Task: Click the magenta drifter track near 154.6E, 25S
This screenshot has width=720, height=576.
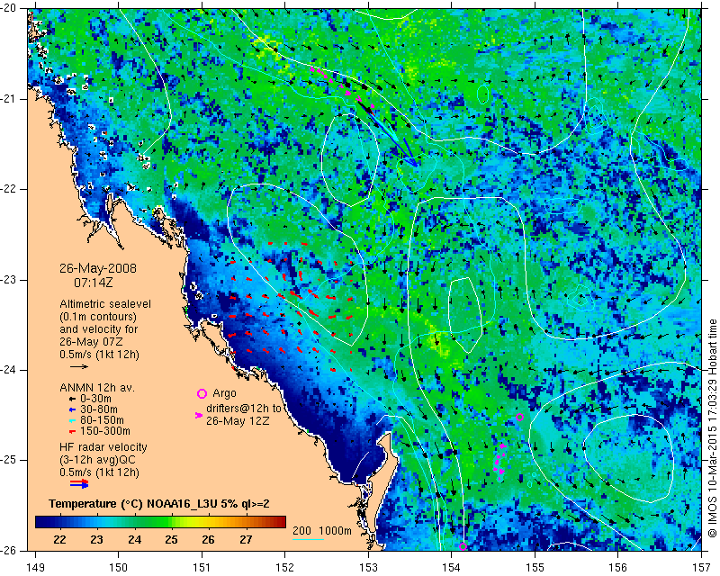Action: click(x=499, y=462)
